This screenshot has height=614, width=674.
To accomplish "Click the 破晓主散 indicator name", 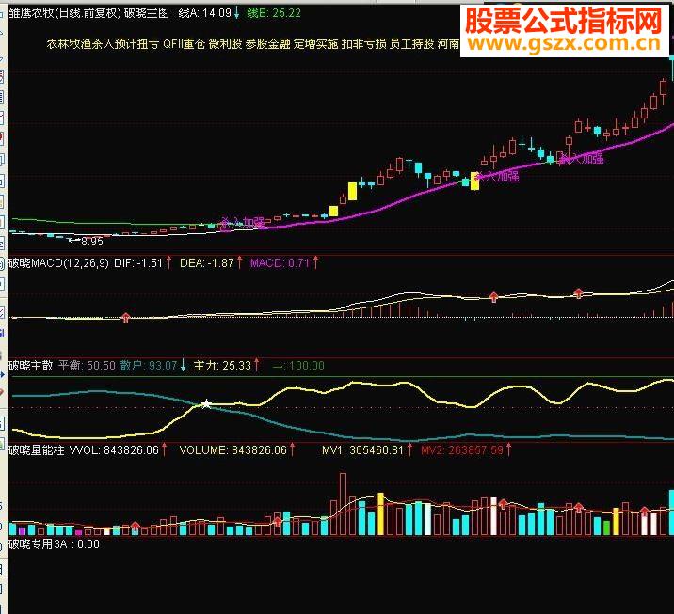I will [31, 366].
